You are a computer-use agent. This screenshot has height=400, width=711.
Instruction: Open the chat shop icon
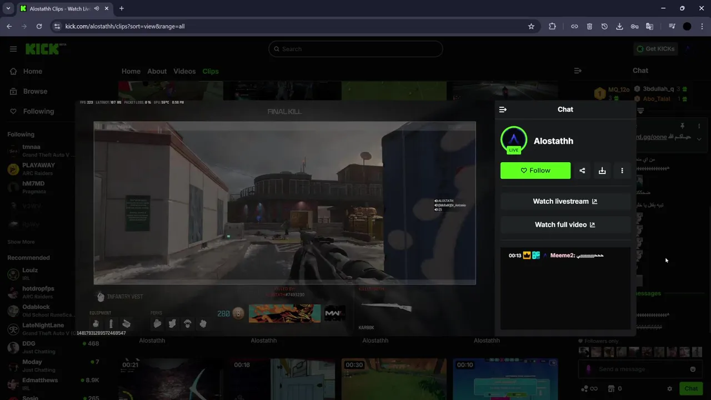[612, 389]
